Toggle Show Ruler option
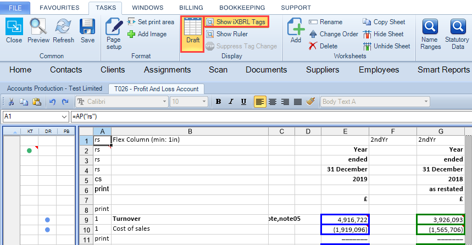The height and width of the screenshot is (245, 472). point(227,34)
